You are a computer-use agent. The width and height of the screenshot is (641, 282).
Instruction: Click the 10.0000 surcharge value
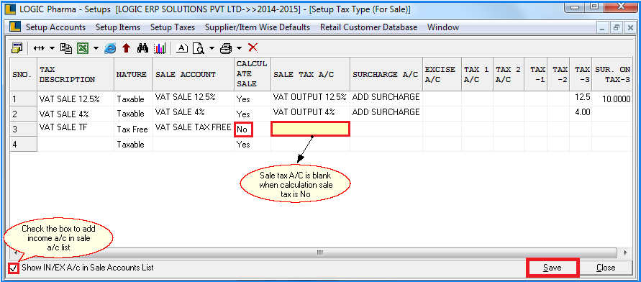click(613, 99)
